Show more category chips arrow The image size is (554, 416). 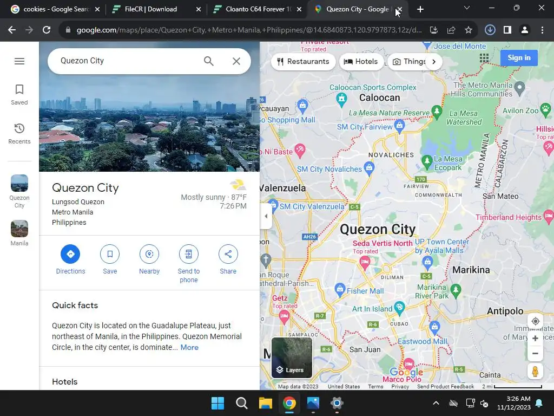point(434,62)
